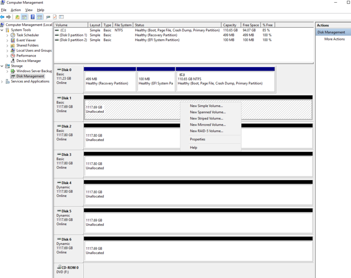
Task: Click the Back navigation arrow
Action: (4, 17)
